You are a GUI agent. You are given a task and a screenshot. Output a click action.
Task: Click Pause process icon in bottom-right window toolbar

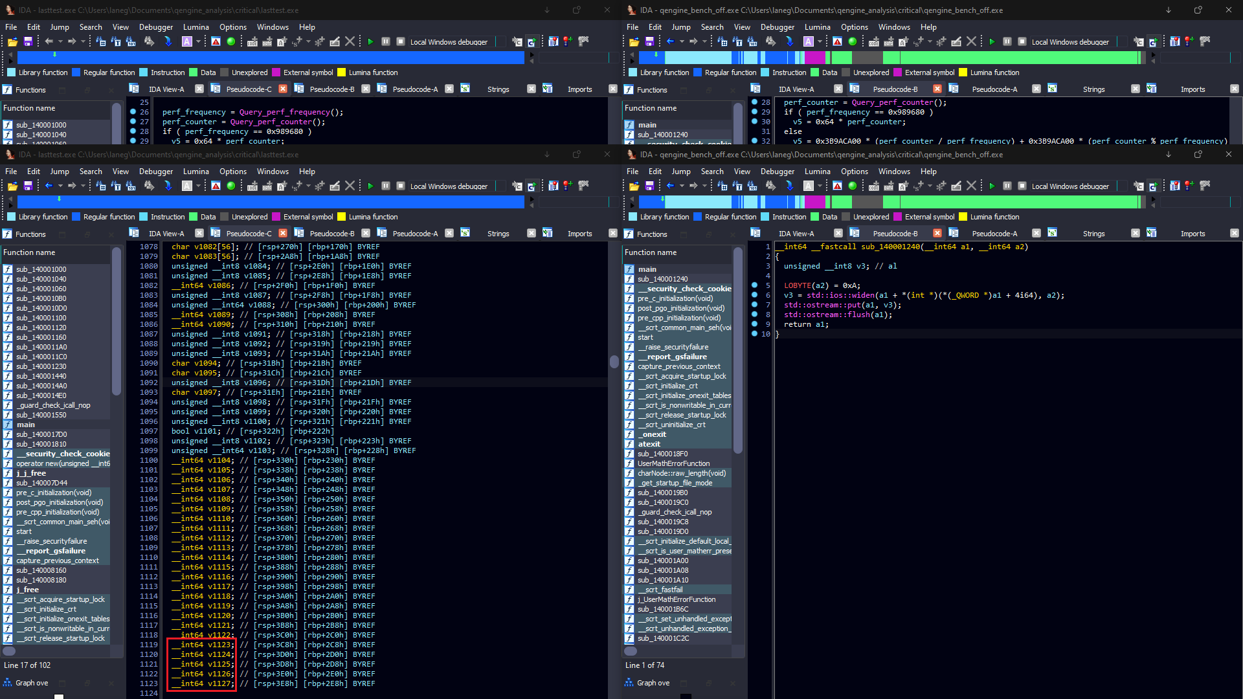[x=1007, y=186]
